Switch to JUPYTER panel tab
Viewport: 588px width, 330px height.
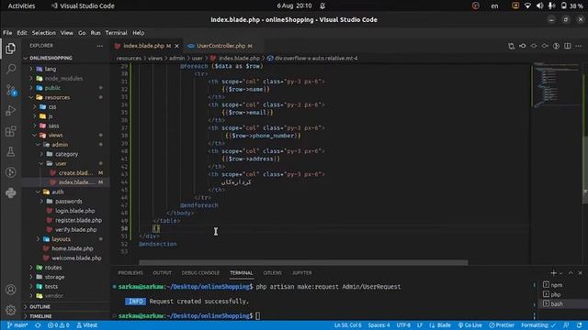click(x=302, y=273)
